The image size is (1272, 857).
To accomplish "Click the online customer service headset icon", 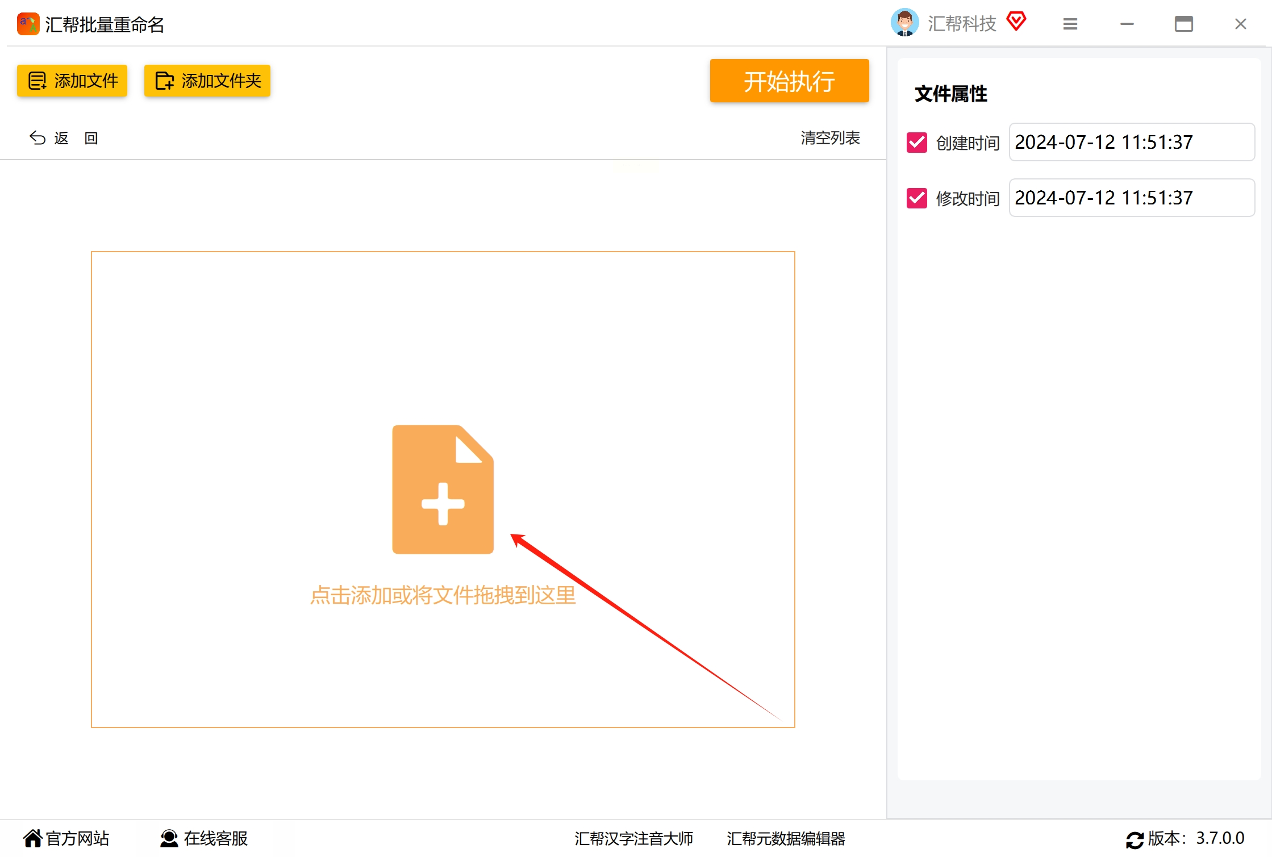I will (x=169, y=838).
